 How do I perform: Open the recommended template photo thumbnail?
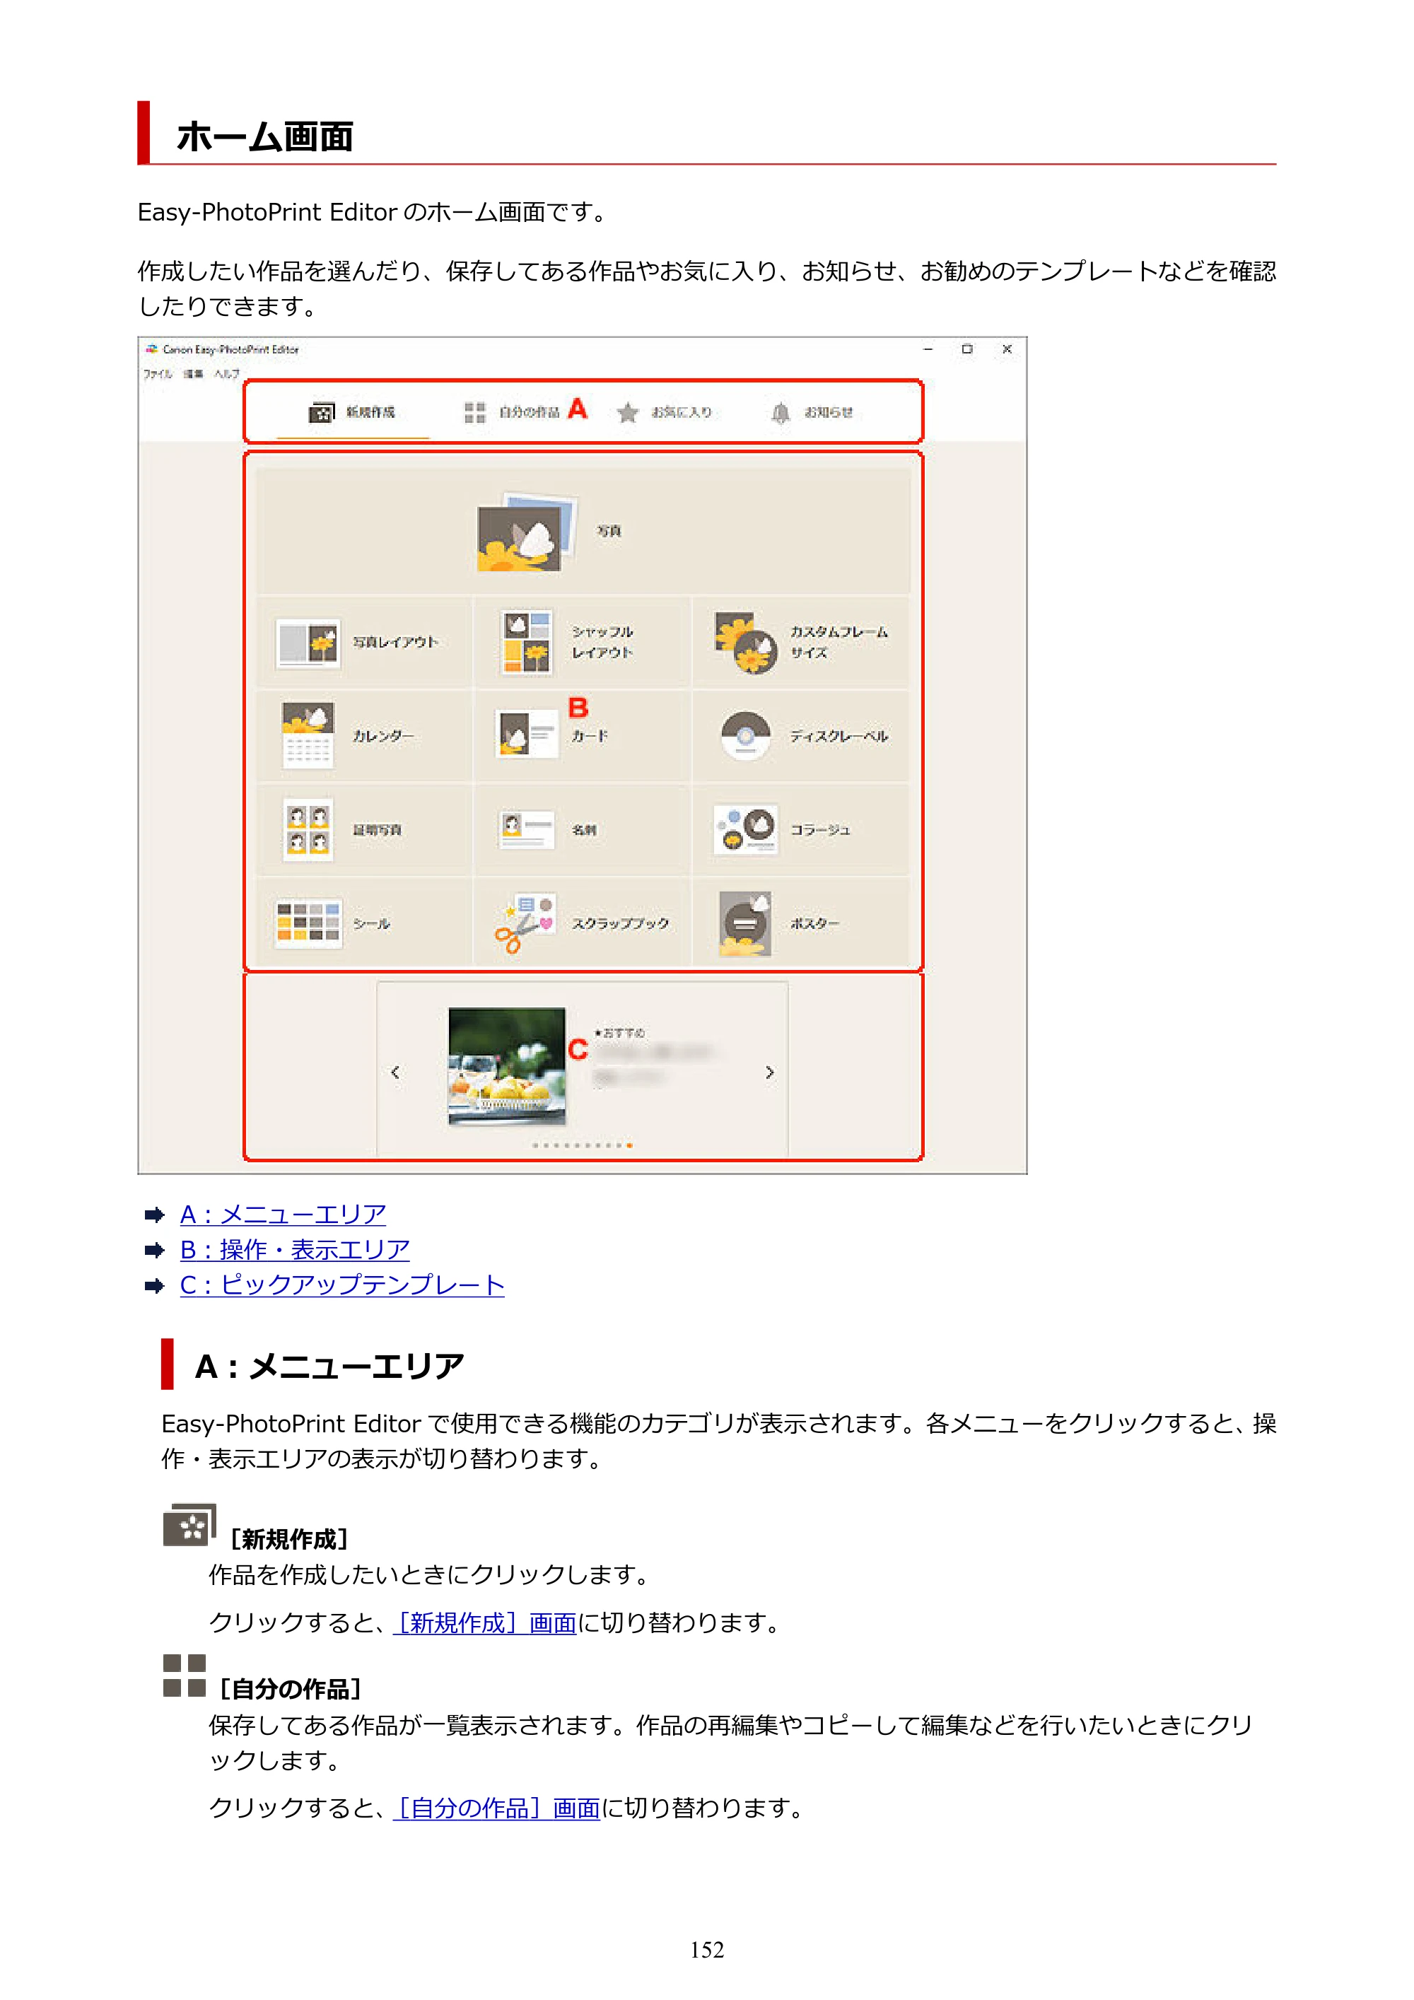(507, 1067)
